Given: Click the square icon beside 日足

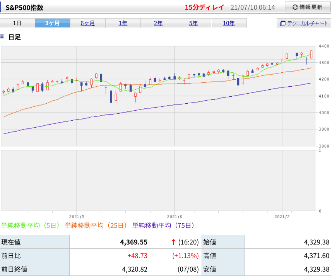Looking at the screenshot, I should pyautogui.click(x=2, y=37).
